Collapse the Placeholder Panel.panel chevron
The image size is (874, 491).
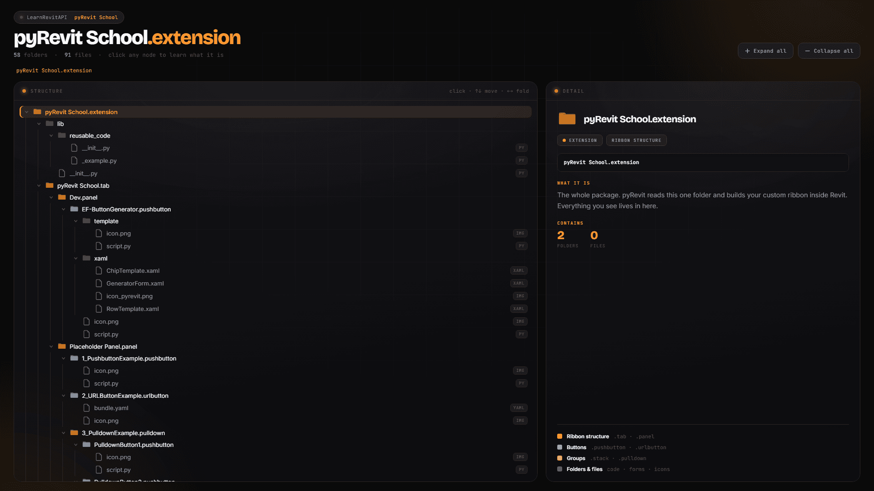[x=51, y=346]
